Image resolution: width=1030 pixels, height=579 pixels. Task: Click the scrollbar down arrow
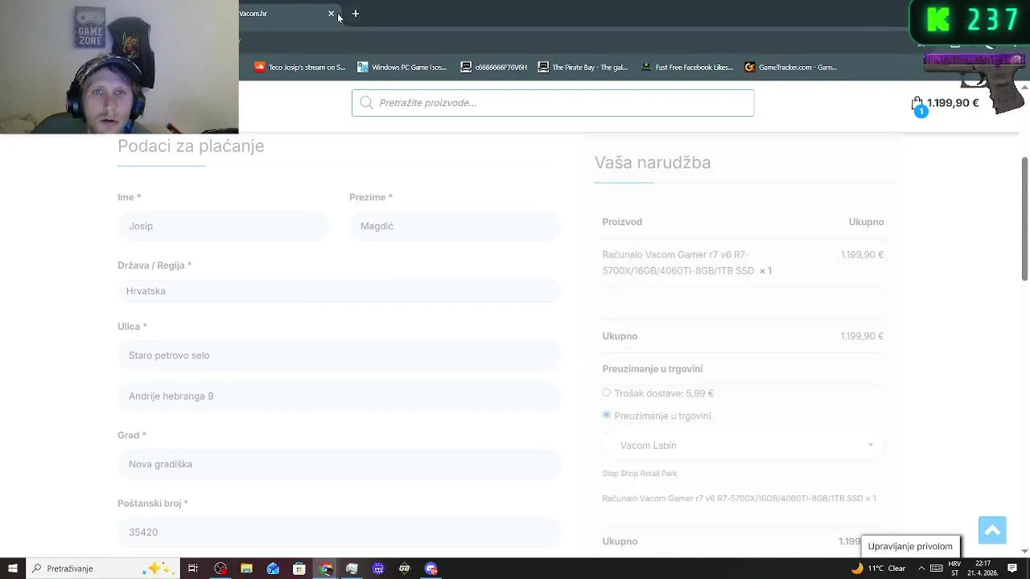(x=1024, y=552)
